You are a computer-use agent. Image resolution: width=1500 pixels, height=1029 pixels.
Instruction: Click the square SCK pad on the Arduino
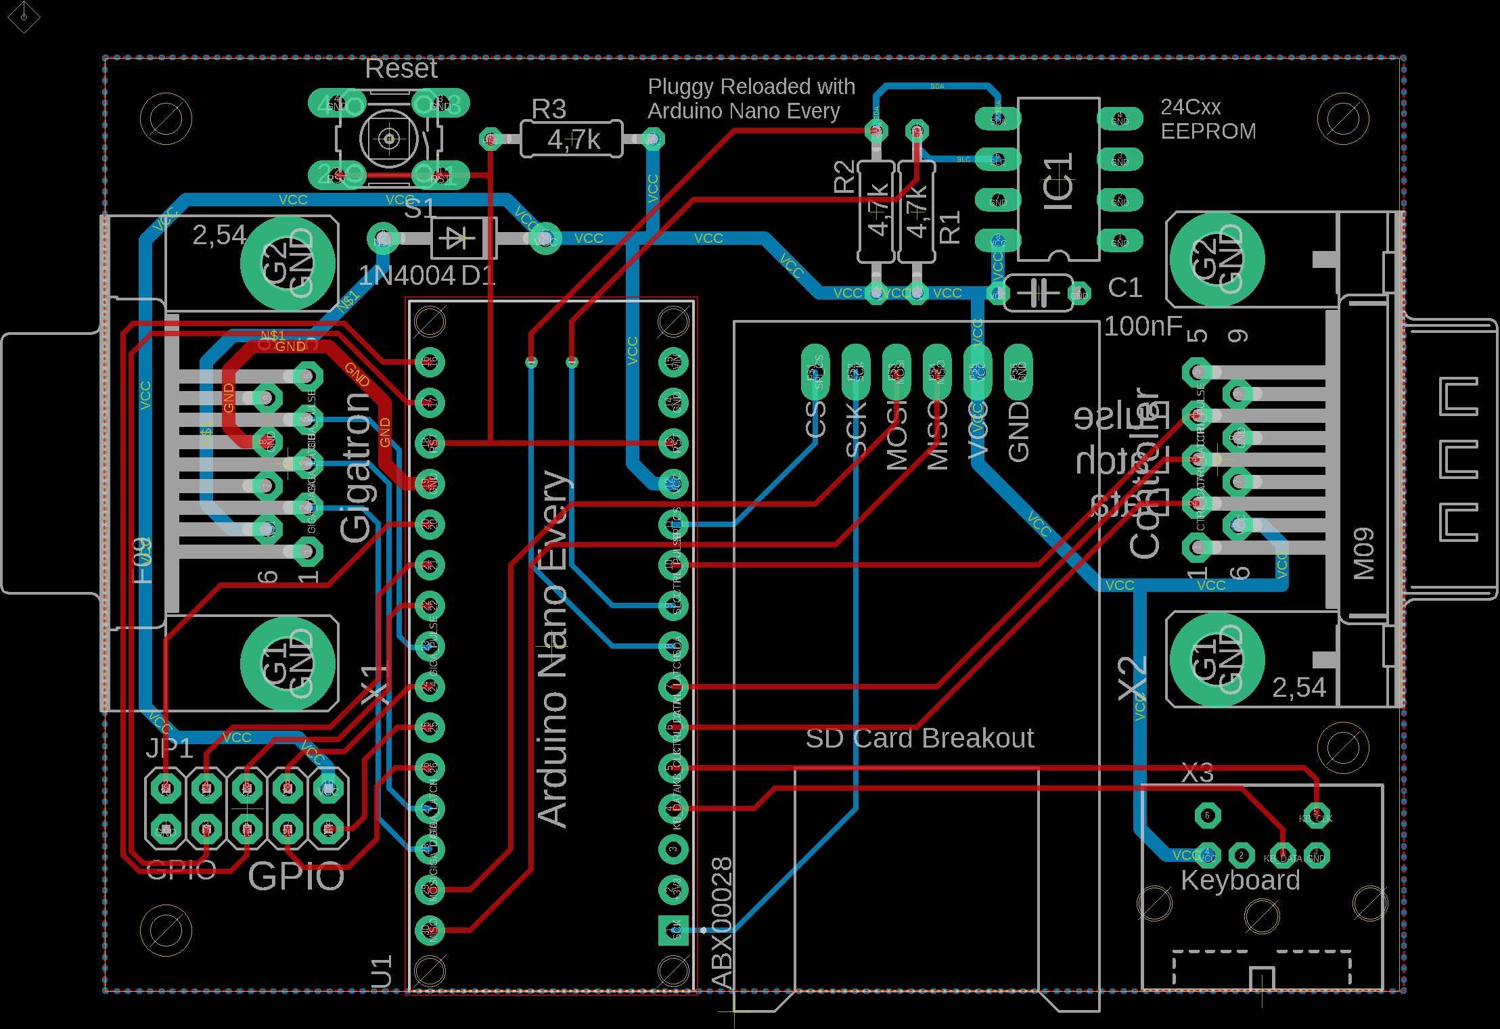pos(673,930)
